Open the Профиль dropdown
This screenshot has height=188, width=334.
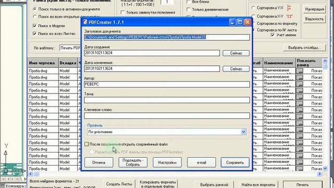[244, 132]
